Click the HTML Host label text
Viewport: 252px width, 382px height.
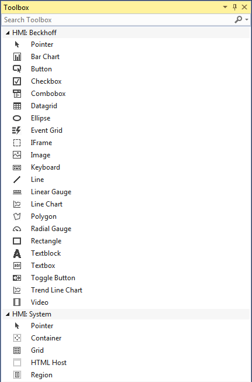click(48, 363)
